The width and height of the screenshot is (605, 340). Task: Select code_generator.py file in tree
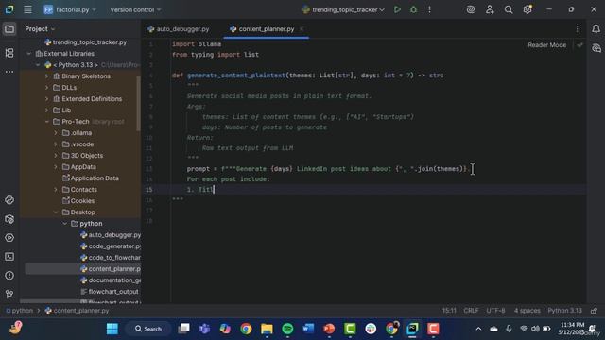111,246
